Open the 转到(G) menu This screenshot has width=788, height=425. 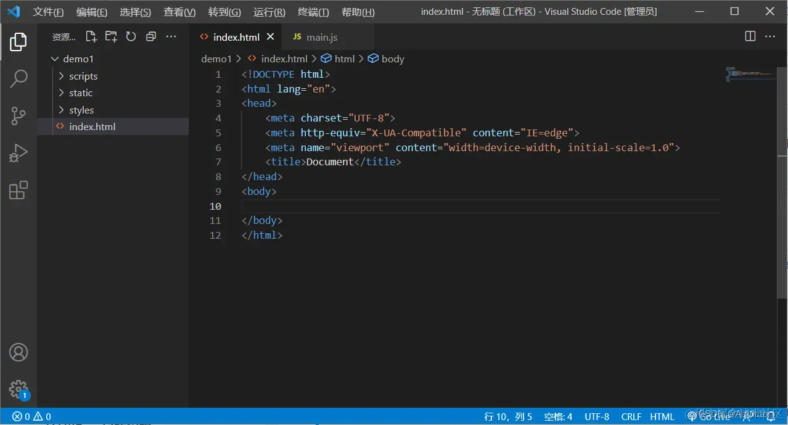click(x=224, y=12)
